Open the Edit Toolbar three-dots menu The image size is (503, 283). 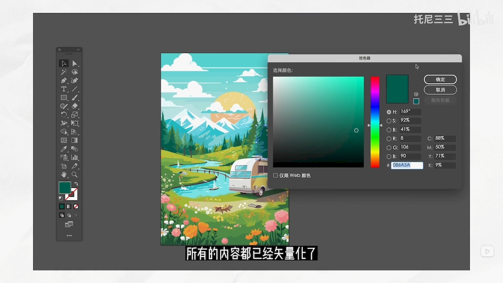pos(69,235)
